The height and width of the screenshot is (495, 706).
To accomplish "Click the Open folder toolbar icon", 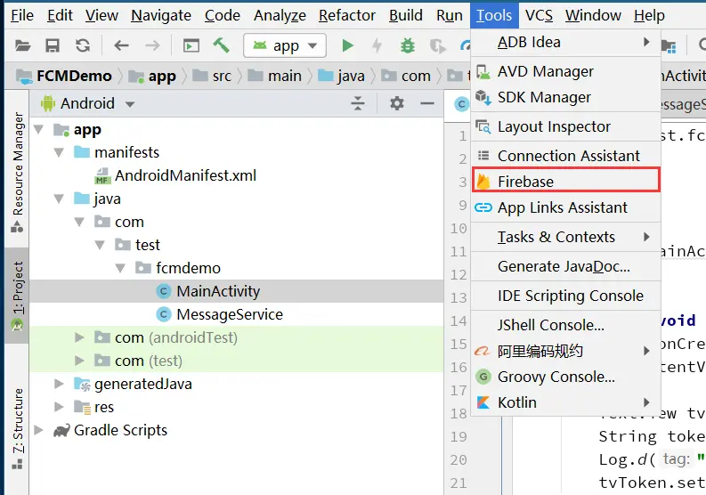I will (22, 45).
